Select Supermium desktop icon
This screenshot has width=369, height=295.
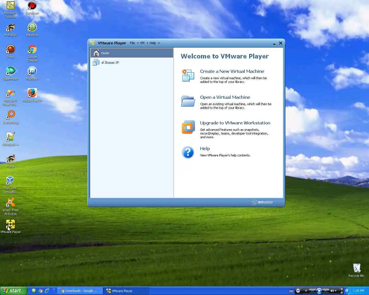[11, 74]
